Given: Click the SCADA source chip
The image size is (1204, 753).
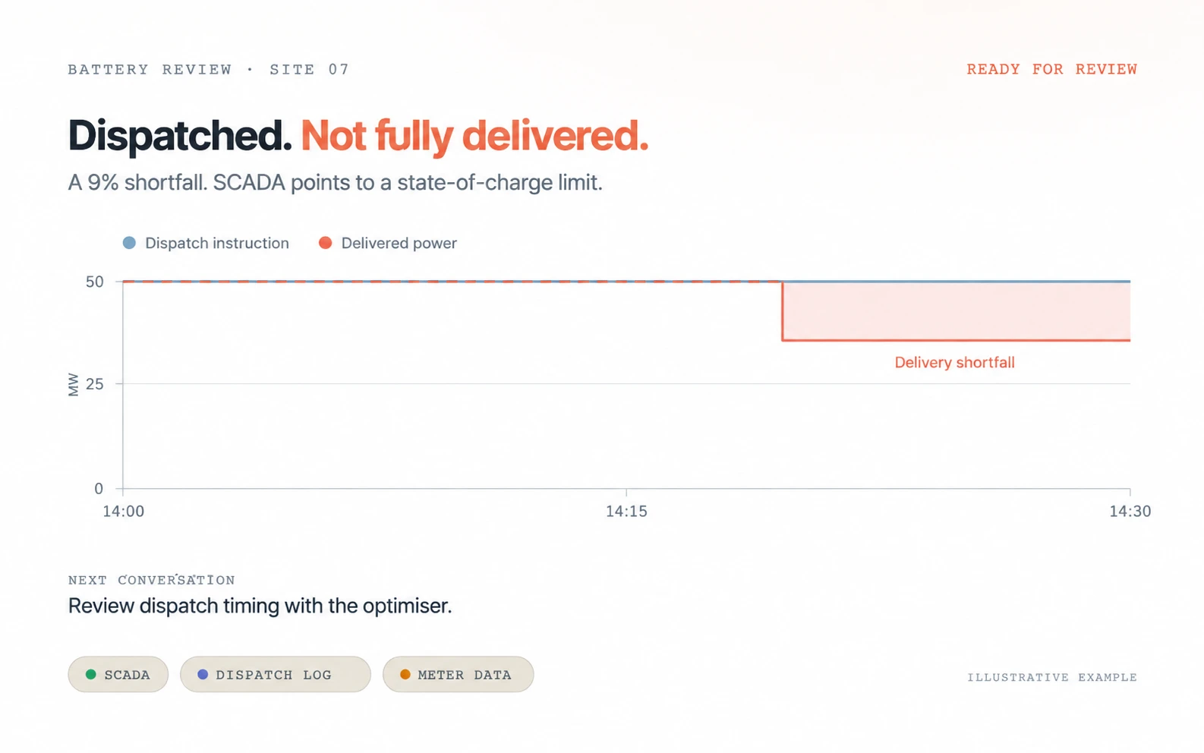Looking at the screenshot, I should pyautogui.click(x=118, y=674).
